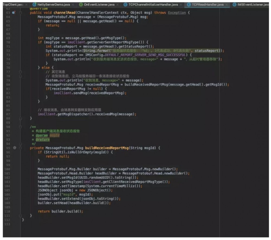Collapse the Javadoc comment at line 90
The width and height of the screenshot is (271, 240).
tap(20, 127)
